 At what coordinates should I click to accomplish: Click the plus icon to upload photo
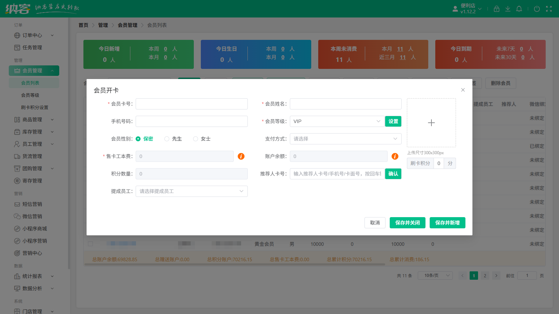tap(431, 123)
